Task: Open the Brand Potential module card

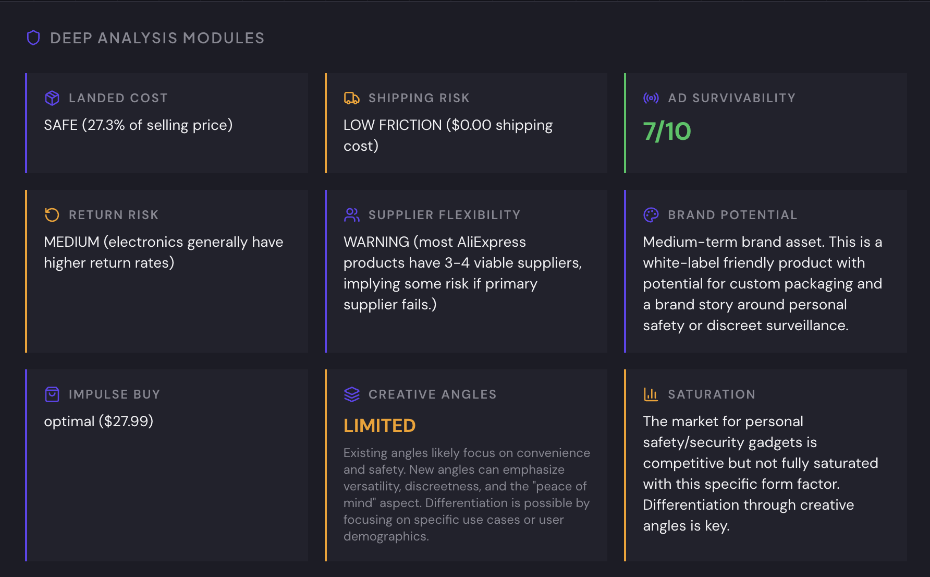Action: [764, 270]
